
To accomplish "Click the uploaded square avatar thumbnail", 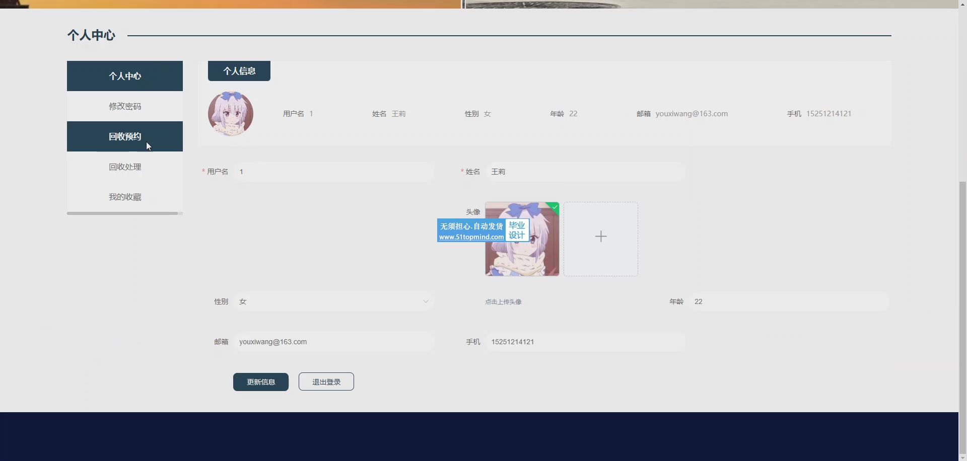I will click(522, 239).
